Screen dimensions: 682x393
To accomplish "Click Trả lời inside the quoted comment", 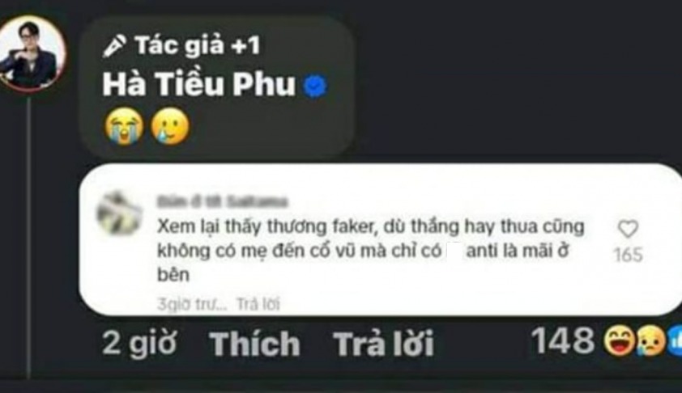I will pos(258,304).
